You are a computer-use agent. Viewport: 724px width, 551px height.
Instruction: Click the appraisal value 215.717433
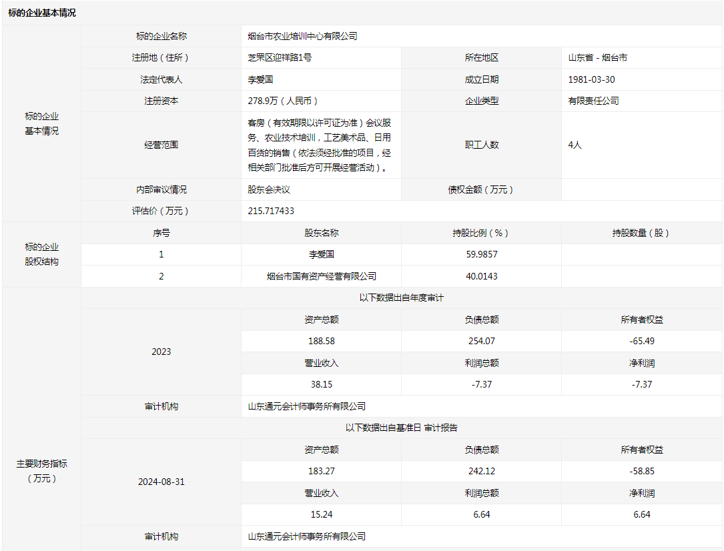[x=271, y=211]
